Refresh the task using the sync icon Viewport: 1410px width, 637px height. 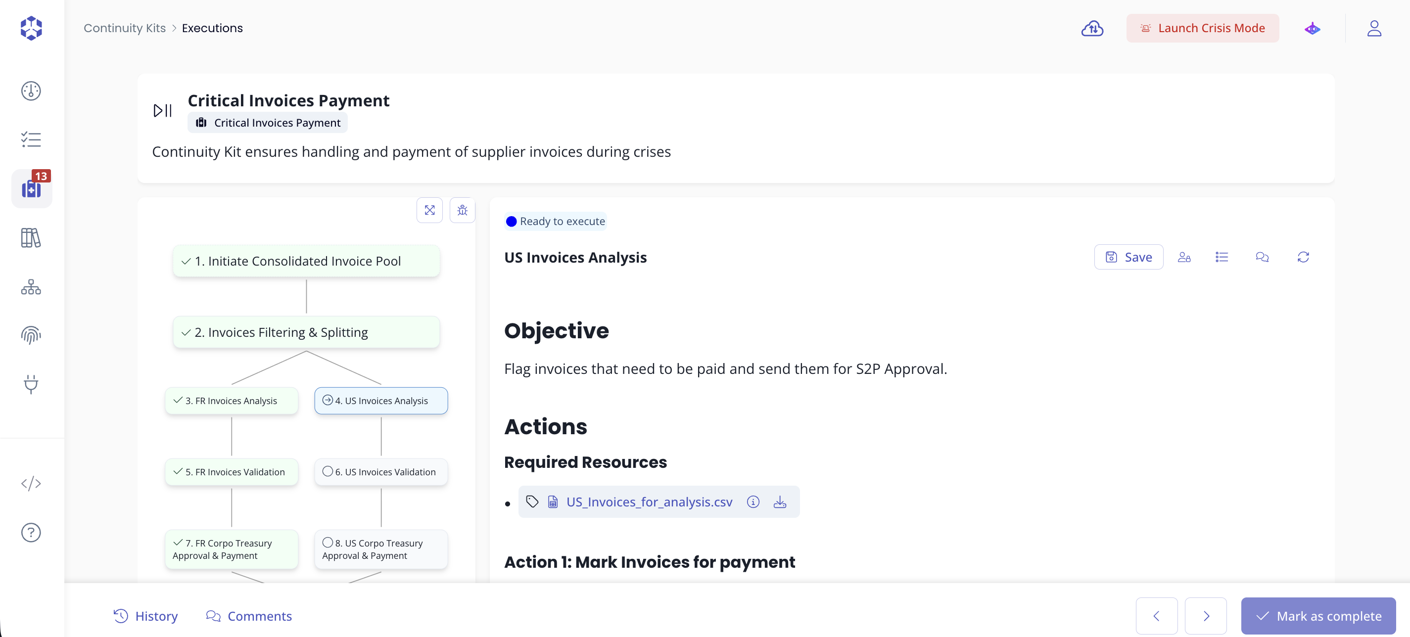click(1304, 257)
